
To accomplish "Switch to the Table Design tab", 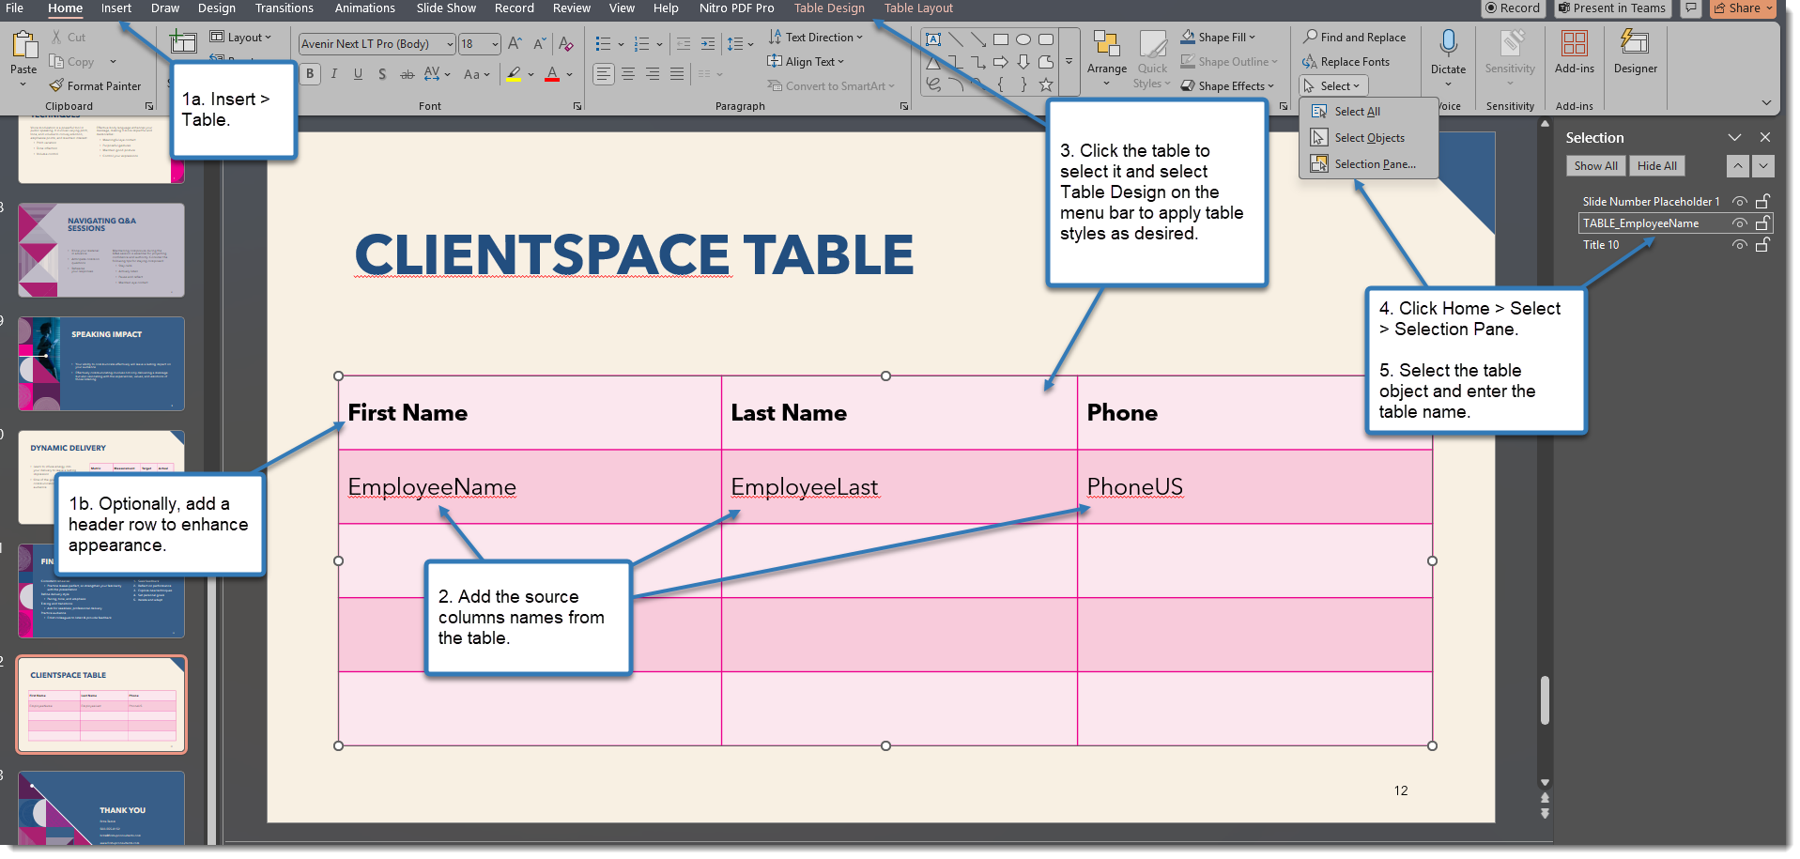I will pyautogui.click(x=829, y=8).
